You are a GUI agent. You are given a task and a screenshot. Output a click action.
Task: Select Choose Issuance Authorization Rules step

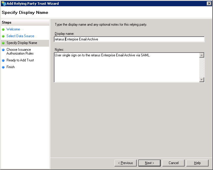(20, 51)
